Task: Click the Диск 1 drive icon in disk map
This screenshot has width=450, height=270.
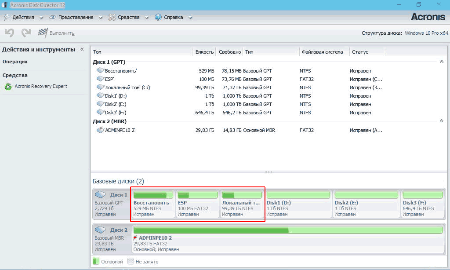Action: pos(100,195)
